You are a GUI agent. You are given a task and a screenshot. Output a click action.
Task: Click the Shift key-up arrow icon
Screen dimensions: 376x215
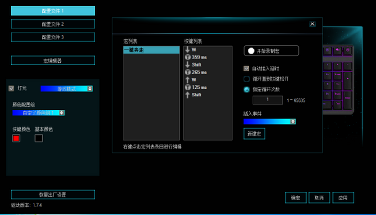click(188, 95)
